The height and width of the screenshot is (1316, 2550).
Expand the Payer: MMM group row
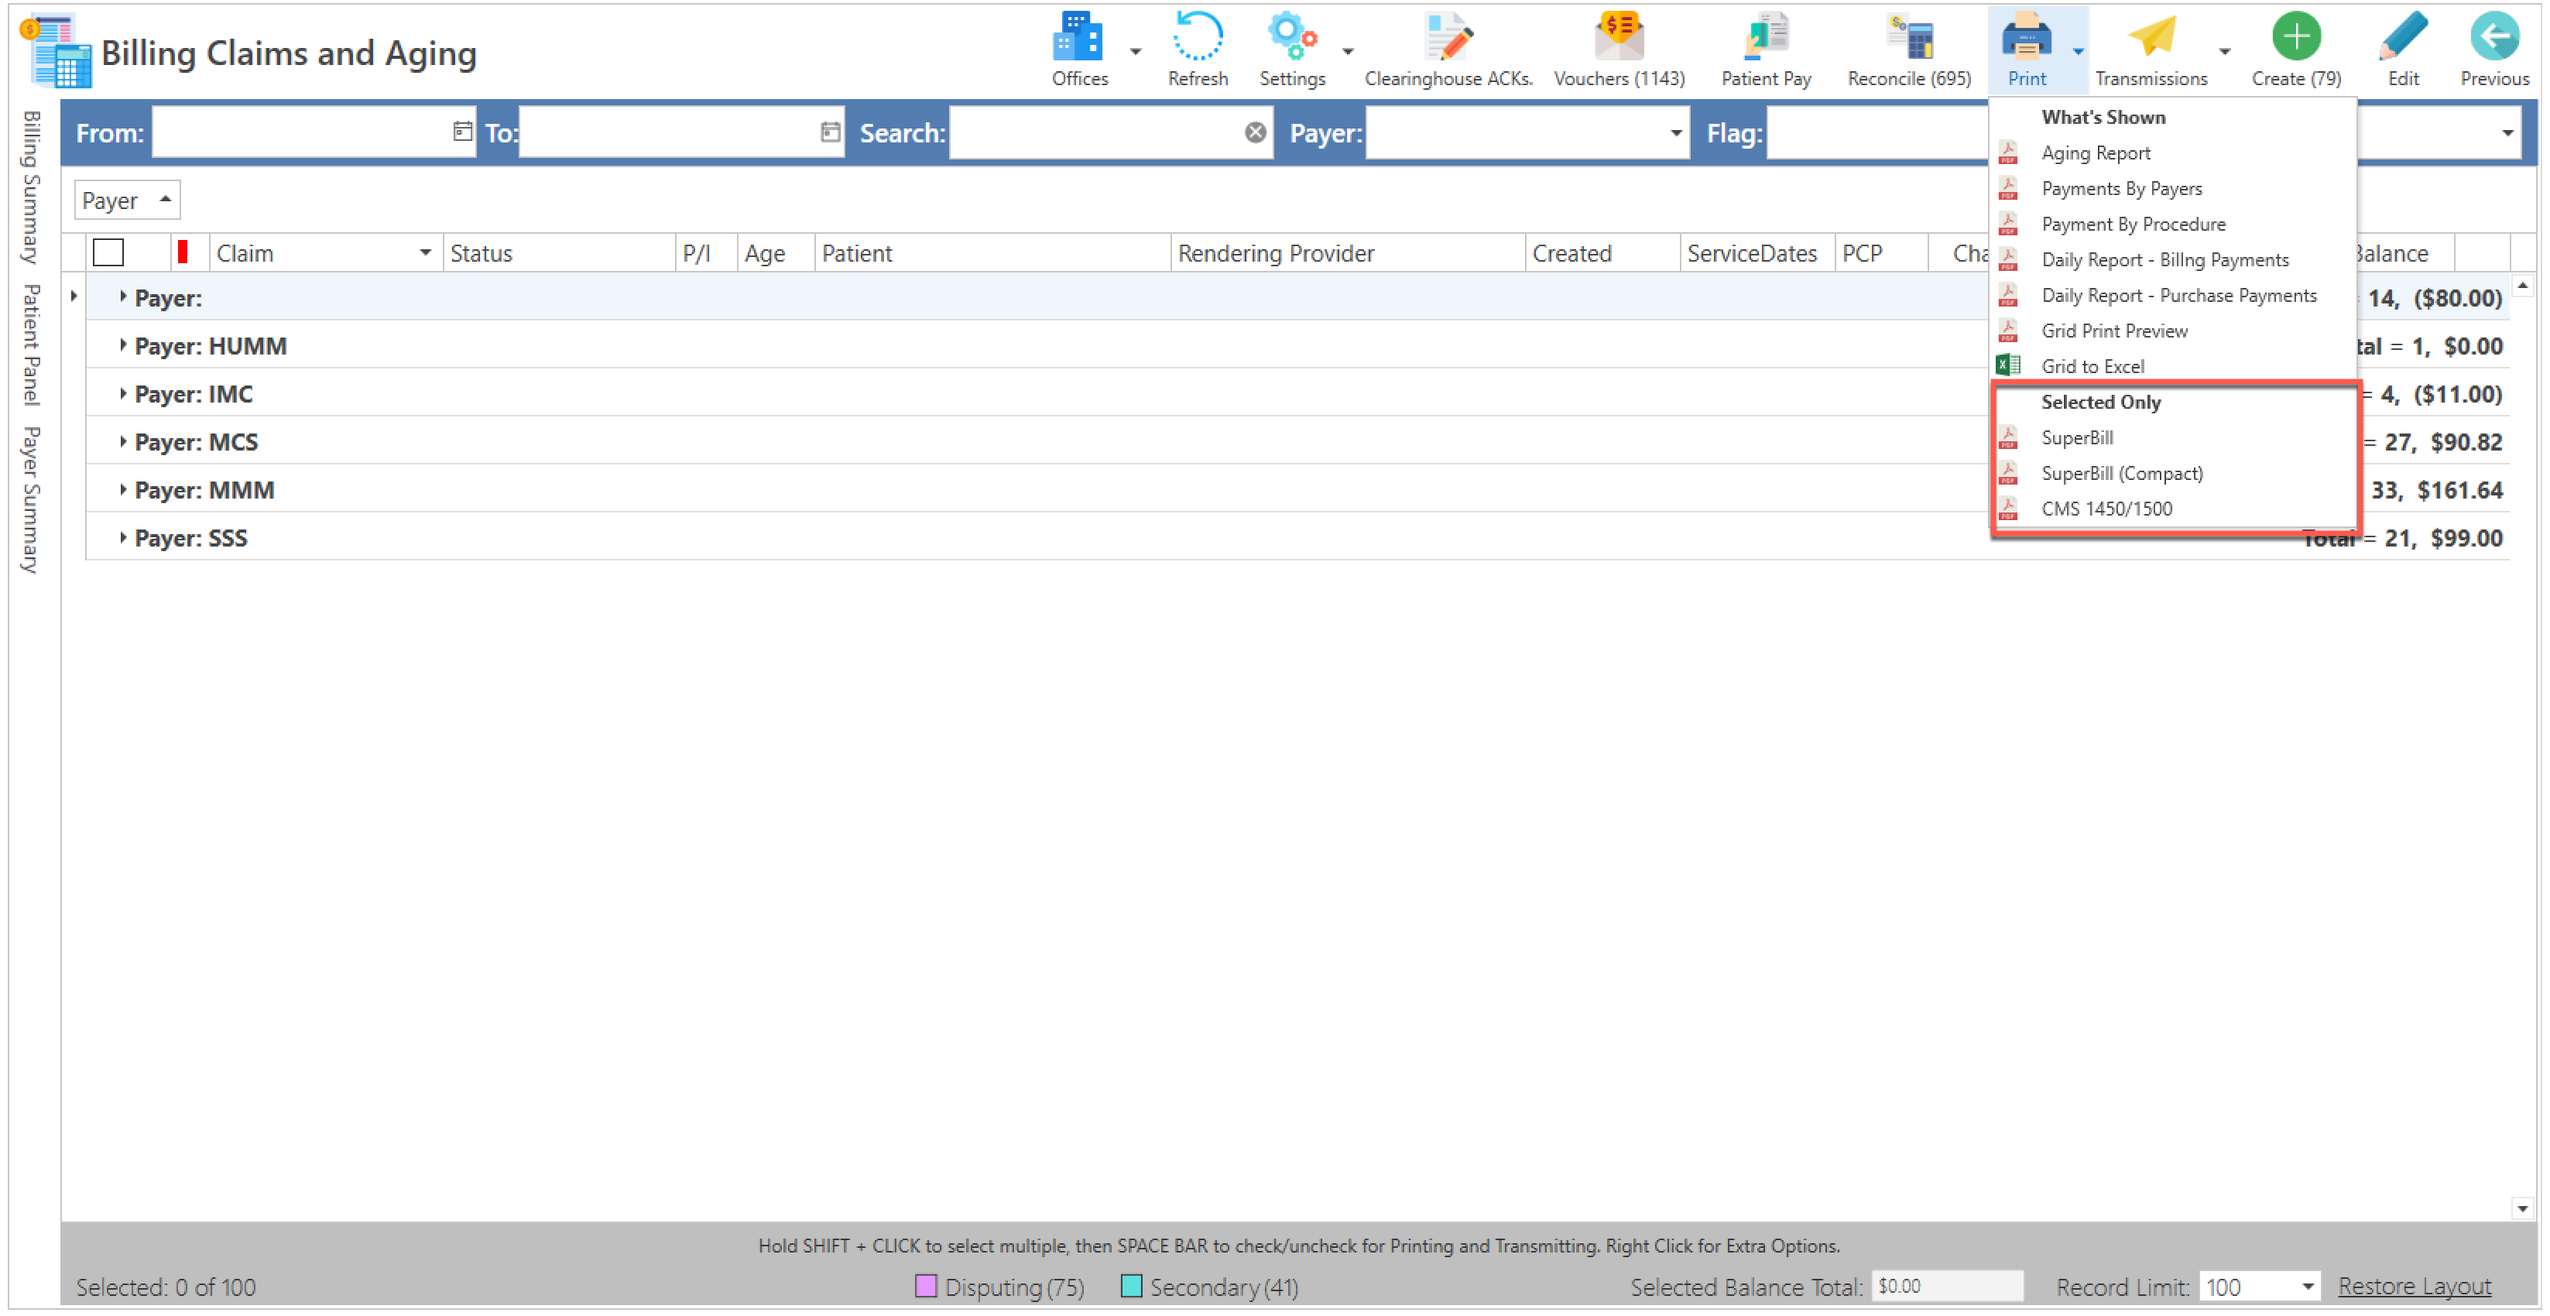123,490
